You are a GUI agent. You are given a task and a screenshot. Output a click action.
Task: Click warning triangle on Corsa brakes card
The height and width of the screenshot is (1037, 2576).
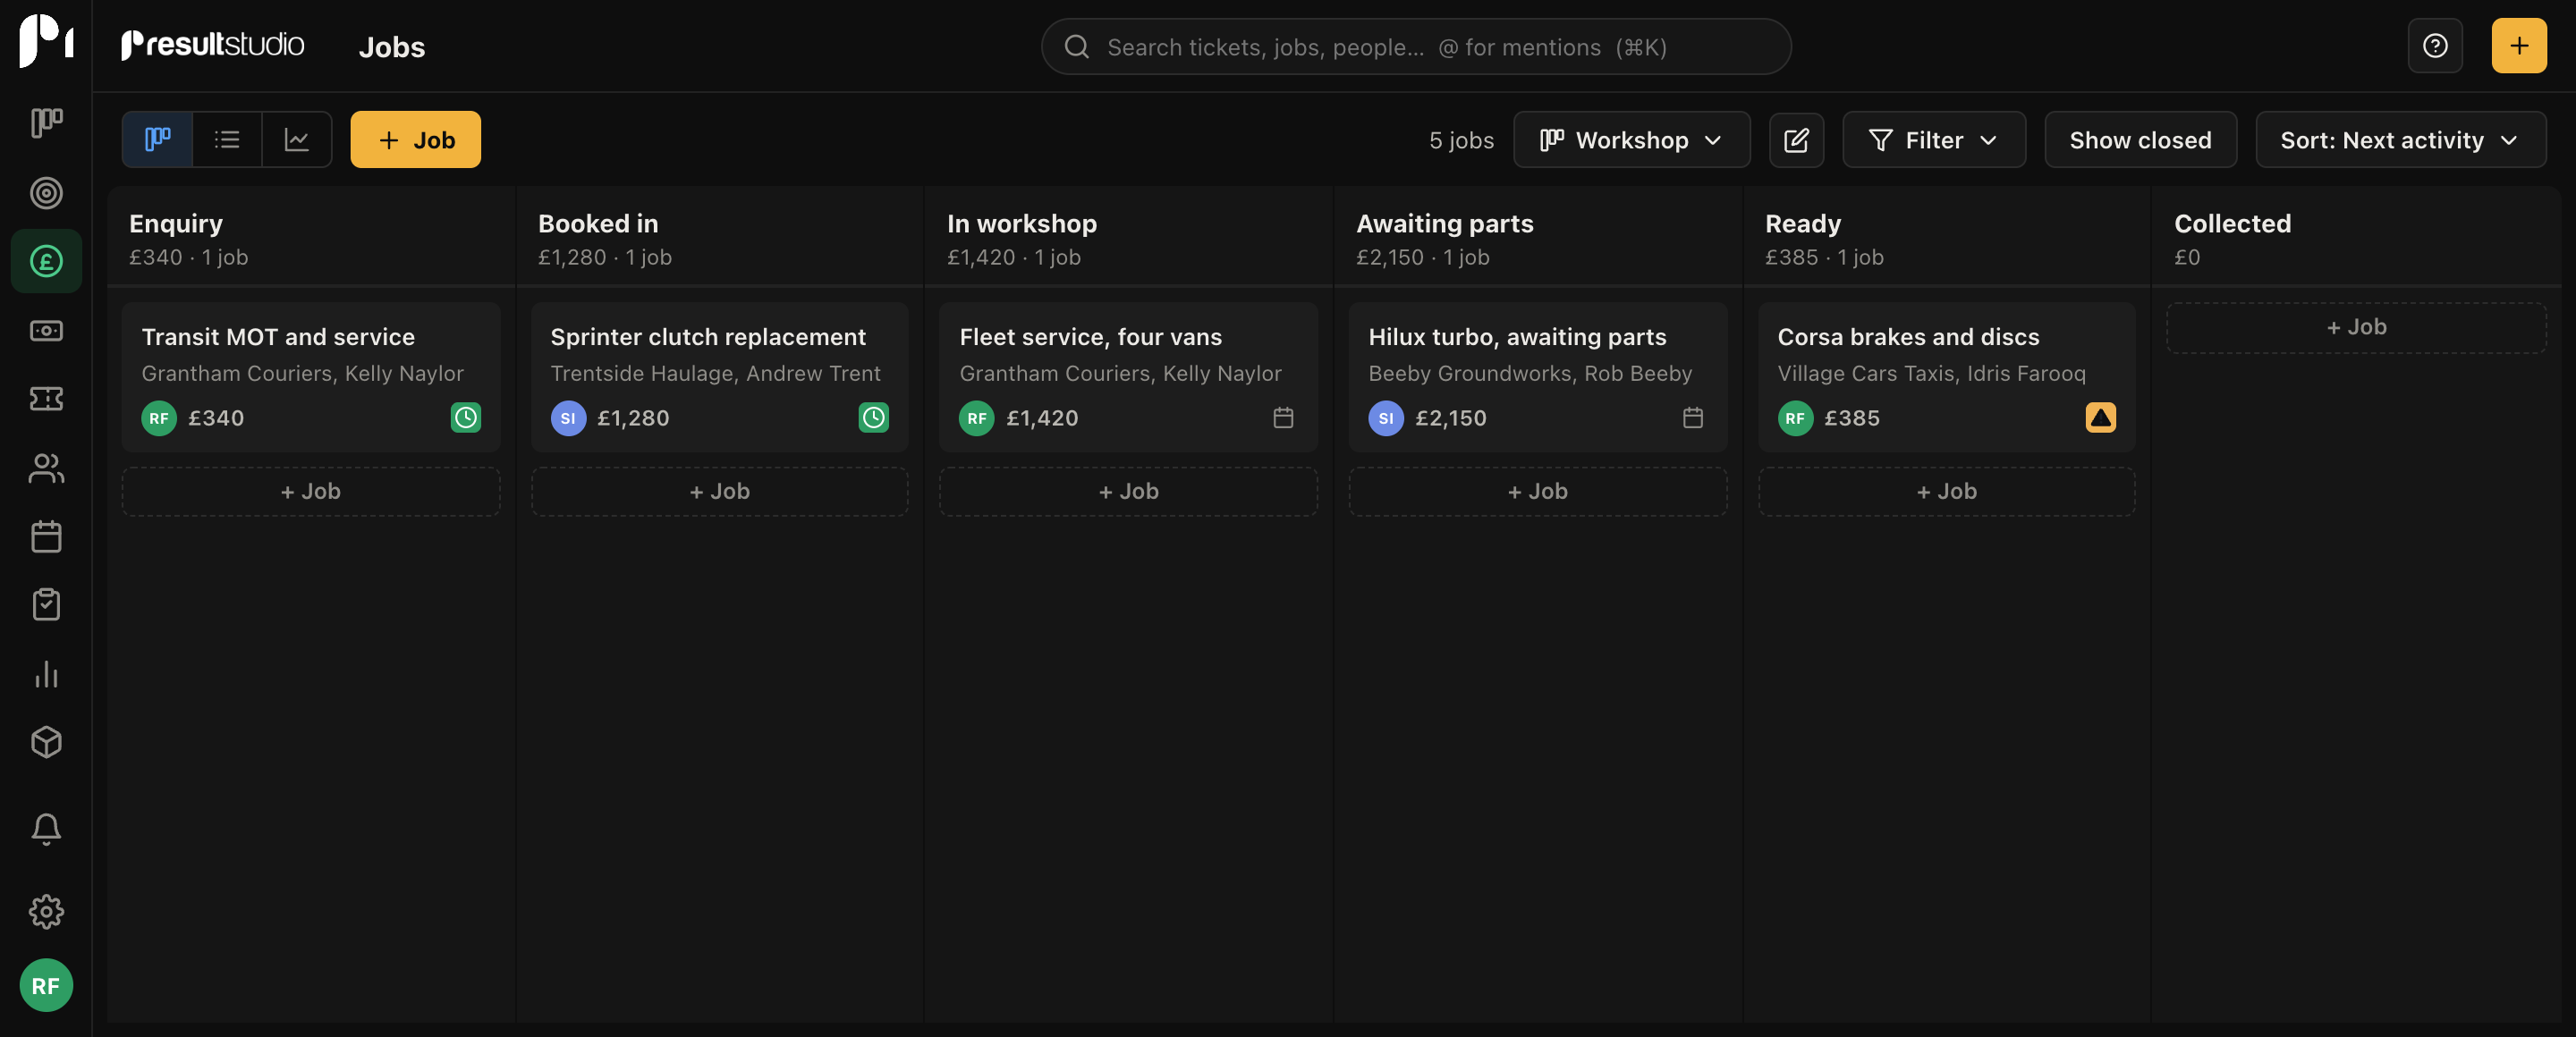2100,417
